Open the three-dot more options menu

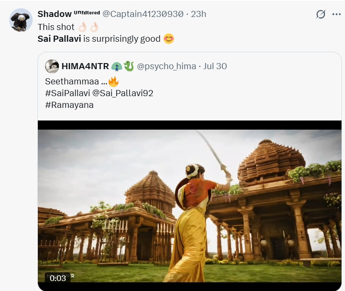pos(336,14)
